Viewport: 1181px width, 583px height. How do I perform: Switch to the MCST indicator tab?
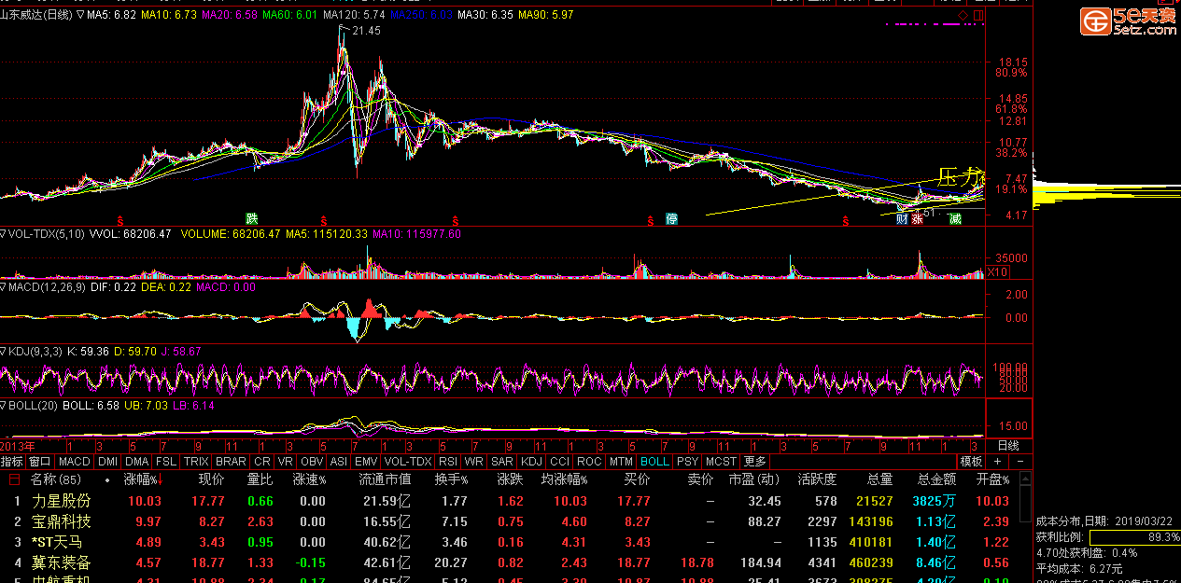click(x=721, y=461)
